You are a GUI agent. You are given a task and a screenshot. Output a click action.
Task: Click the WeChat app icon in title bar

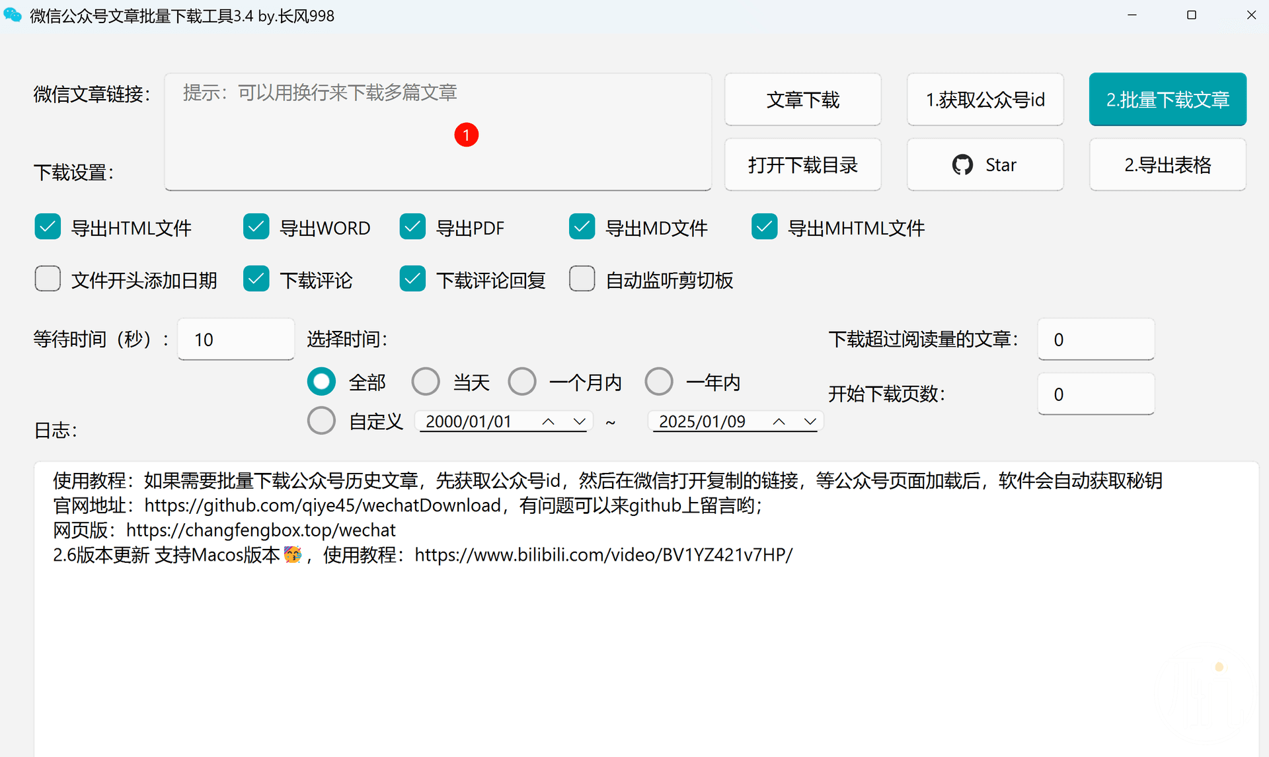click(13, 15)
